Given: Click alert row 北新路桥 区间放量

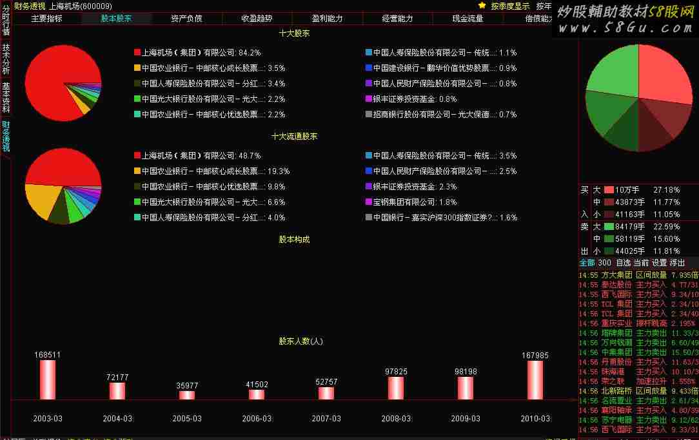Looking at the screenshot, I should [638, 391].
